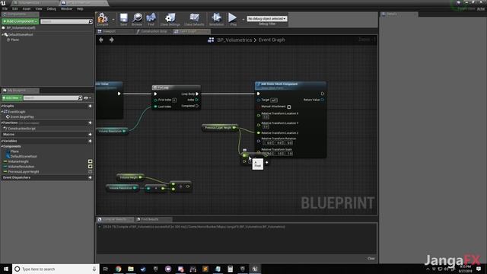Click Last Index pin on ForLoop node

click(x=155, y=107)
